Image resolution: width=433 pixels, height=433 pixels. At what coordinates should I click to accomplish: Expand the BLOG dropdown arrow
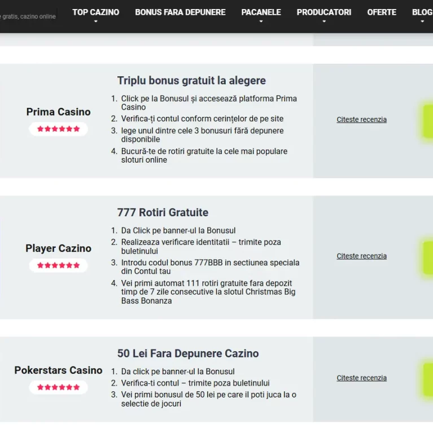click(x=422, y=21)
